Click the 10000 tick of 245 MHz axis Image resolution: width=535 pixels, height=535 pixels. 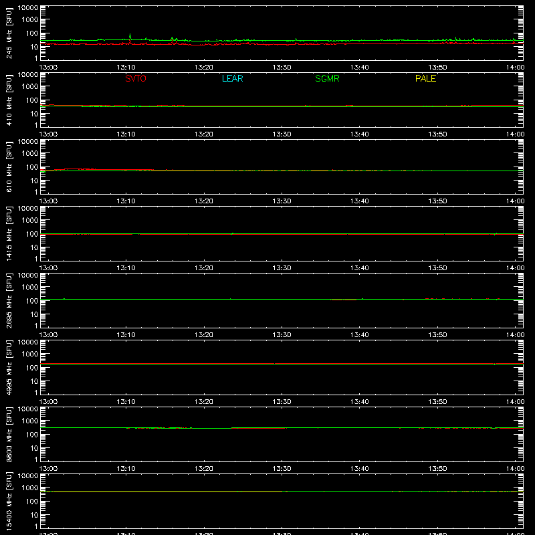tap(28, 8)
